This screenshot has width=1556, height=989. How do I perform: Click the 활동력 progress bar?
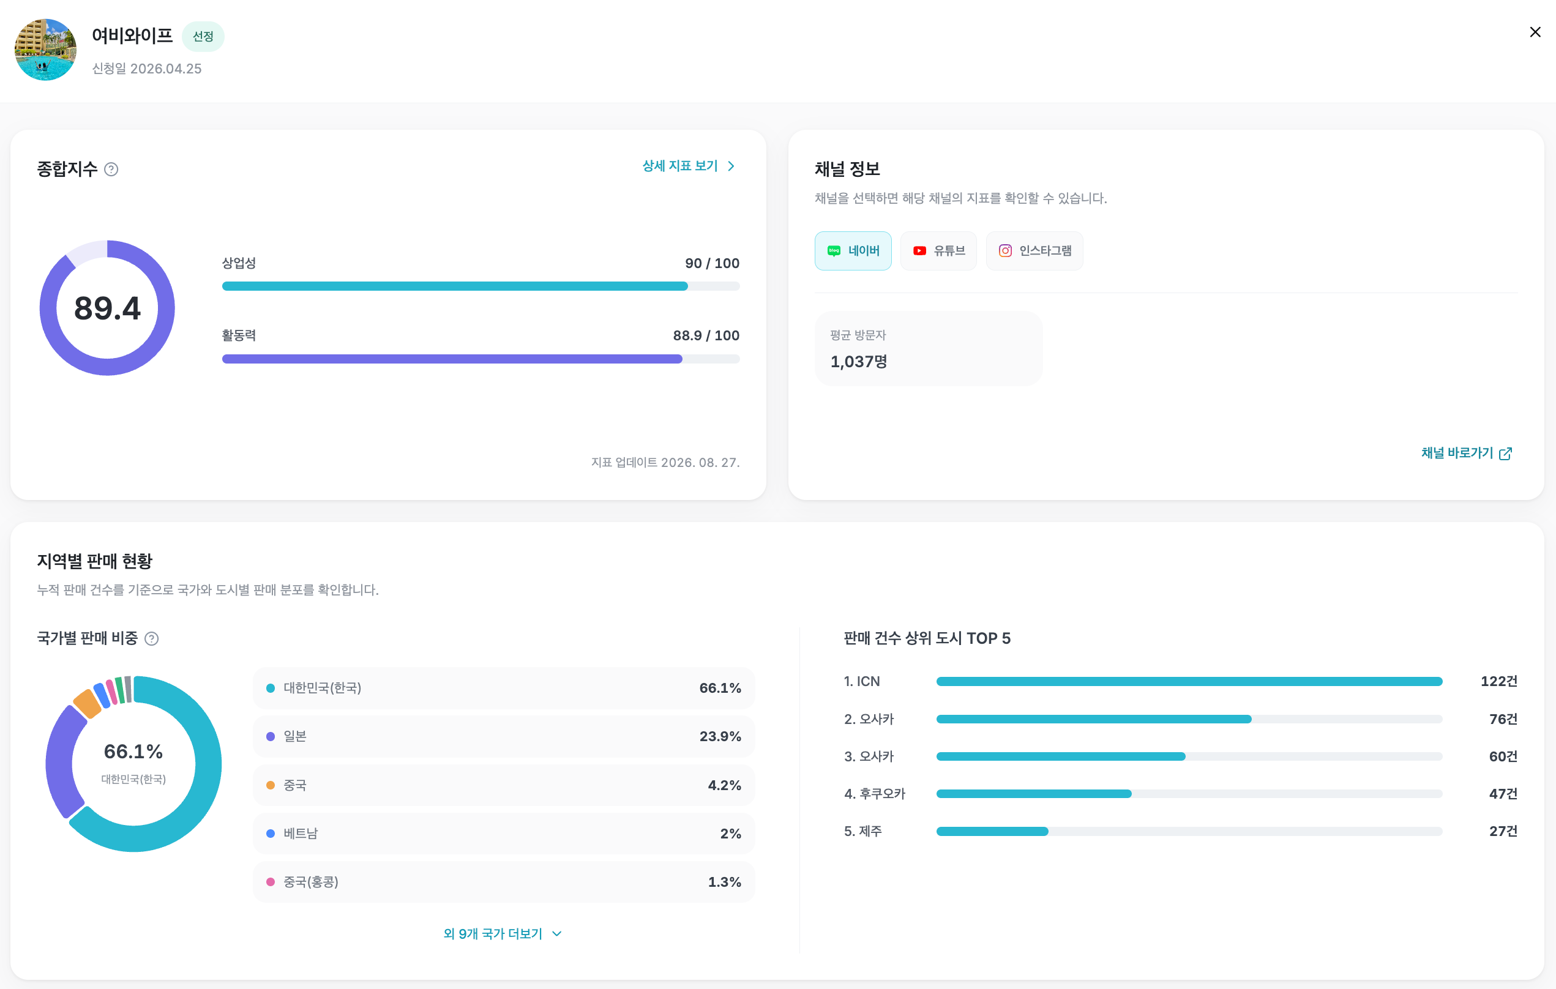pyautogui.click(x=481, y=359)
